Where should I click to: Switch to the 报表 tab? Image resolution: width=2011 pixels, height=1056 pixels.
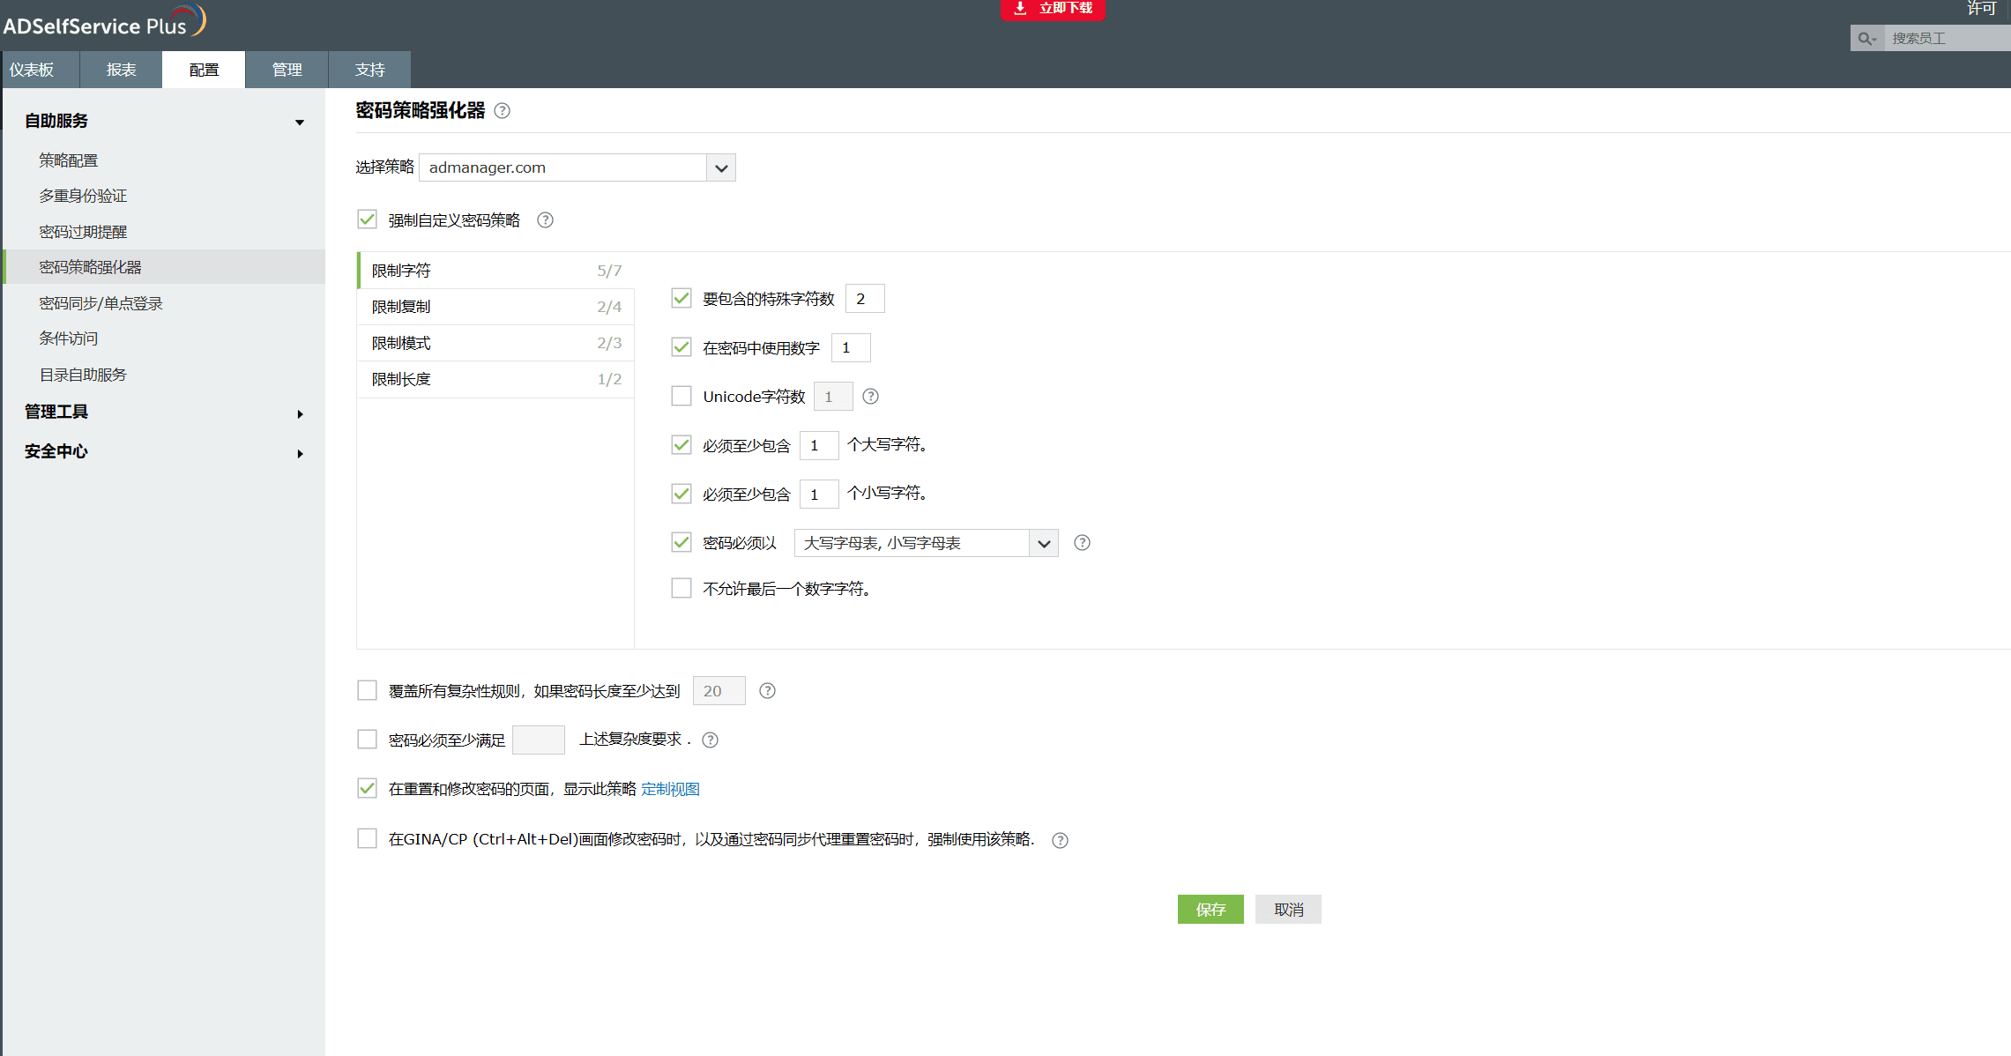pyautogui.click(x=120, y=70)
